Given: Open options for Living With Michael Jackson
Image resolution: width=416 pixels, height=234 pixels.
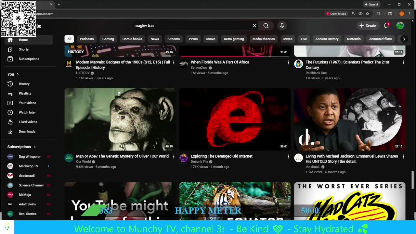Looking at the screenshot, I should (x=403, y=157).
